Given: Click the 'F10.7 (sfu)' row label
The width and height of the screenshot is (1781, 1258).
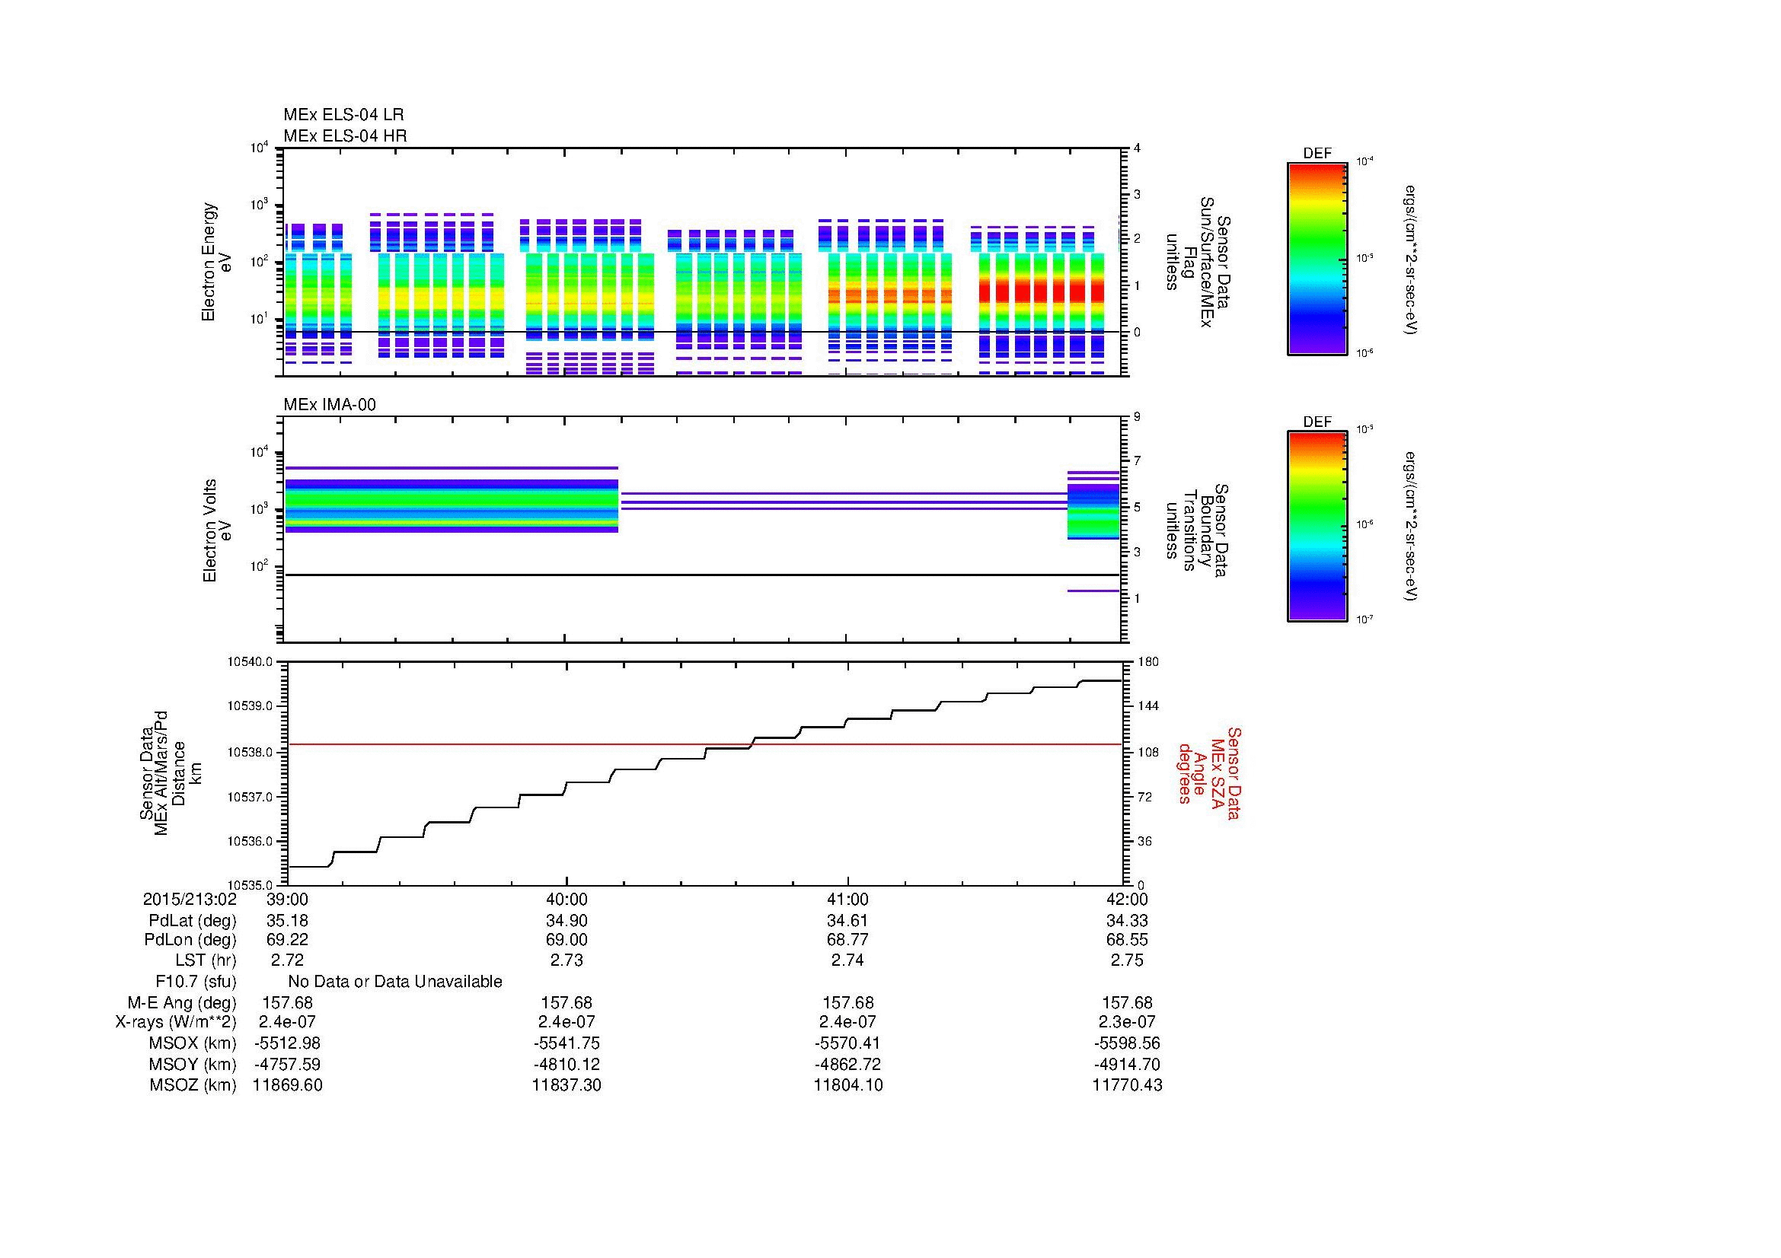Looking at the screenshot, I should (x=196, y=981).
